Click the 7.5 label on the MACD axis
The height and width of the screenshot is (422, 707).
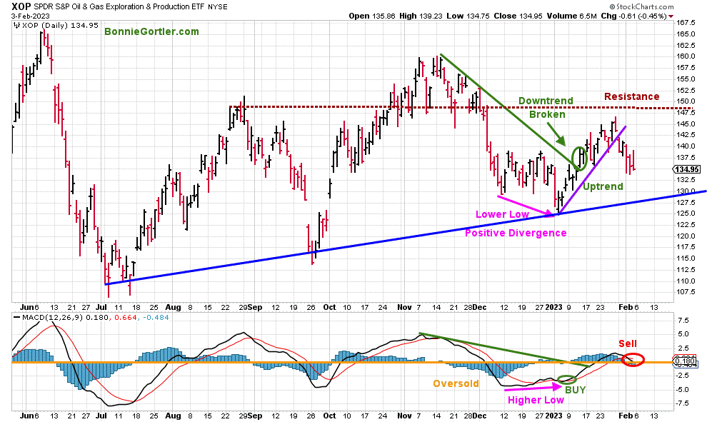(684, 321)
